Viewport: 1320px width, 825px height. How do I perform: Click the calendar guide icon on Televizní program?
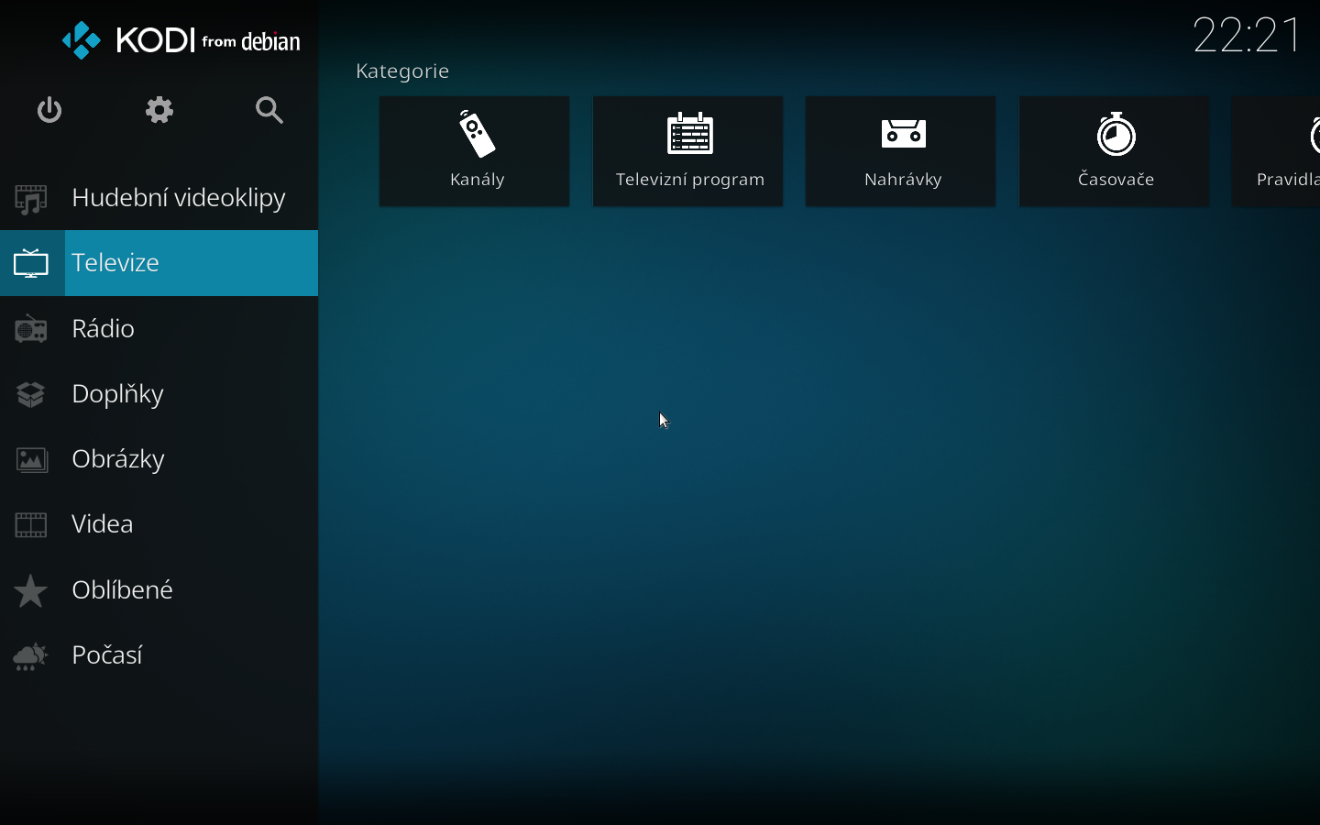[x=689, y=133]
